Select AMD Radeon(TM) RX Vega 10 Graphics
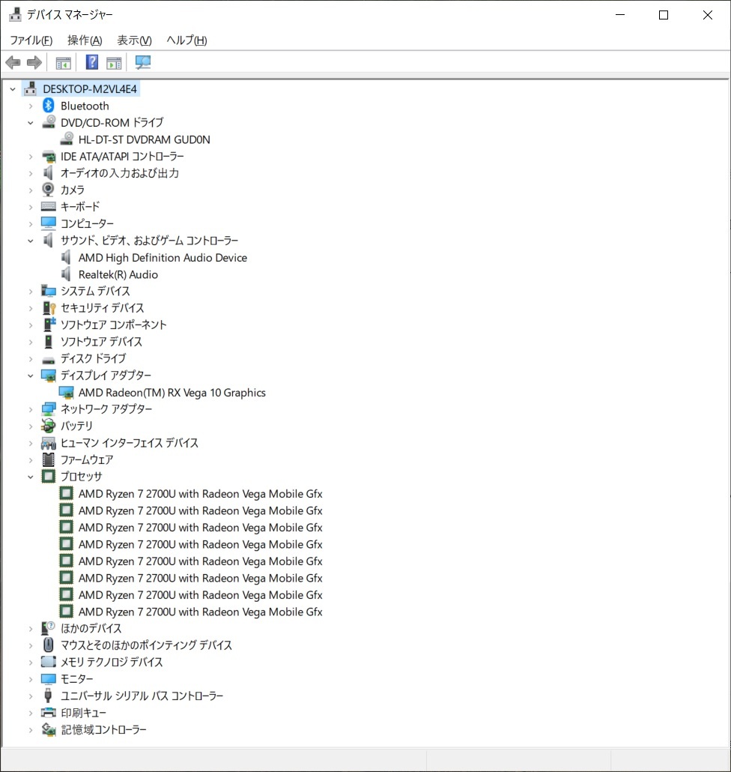Screen dimensions: 731x772 click(172, 393)
